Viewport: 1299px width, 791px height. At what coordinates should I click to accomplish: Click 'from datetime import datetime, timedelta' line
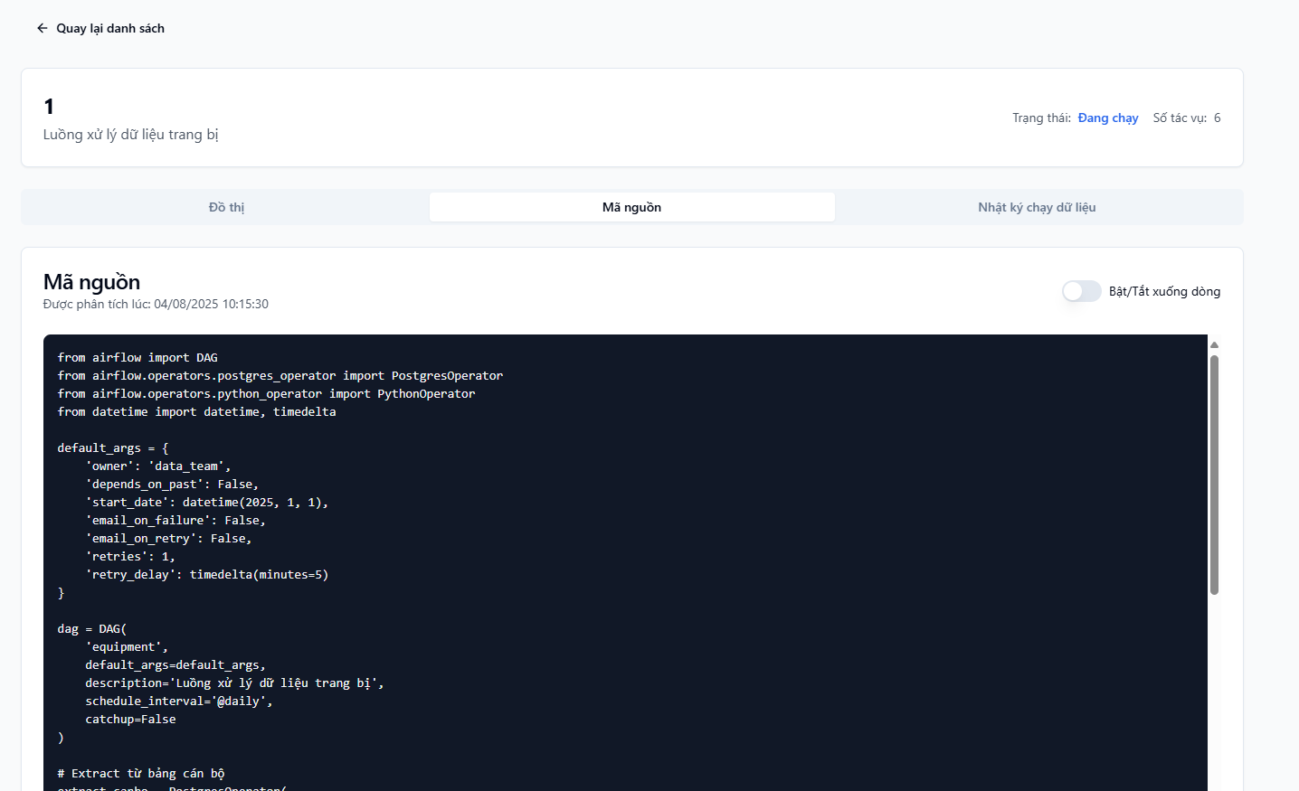point(196,412)
